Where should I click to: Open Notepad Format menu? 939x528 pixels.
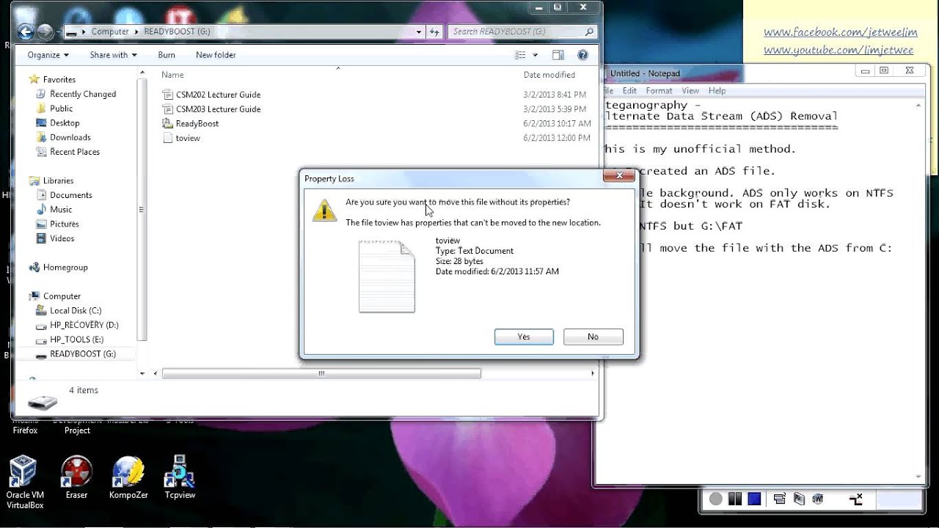[x=659, y=91]
